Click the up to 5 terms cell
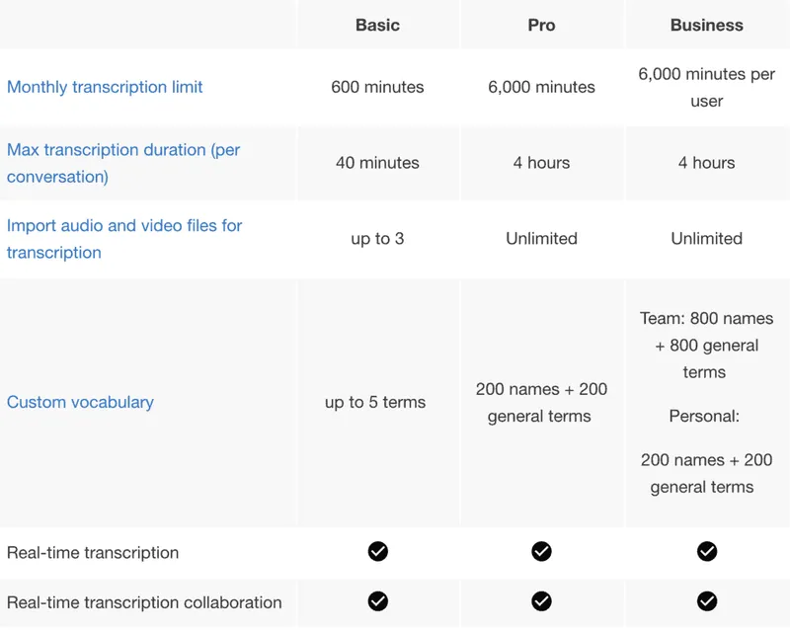This screenshot has height=630, width=790. (x=375, y=402)
